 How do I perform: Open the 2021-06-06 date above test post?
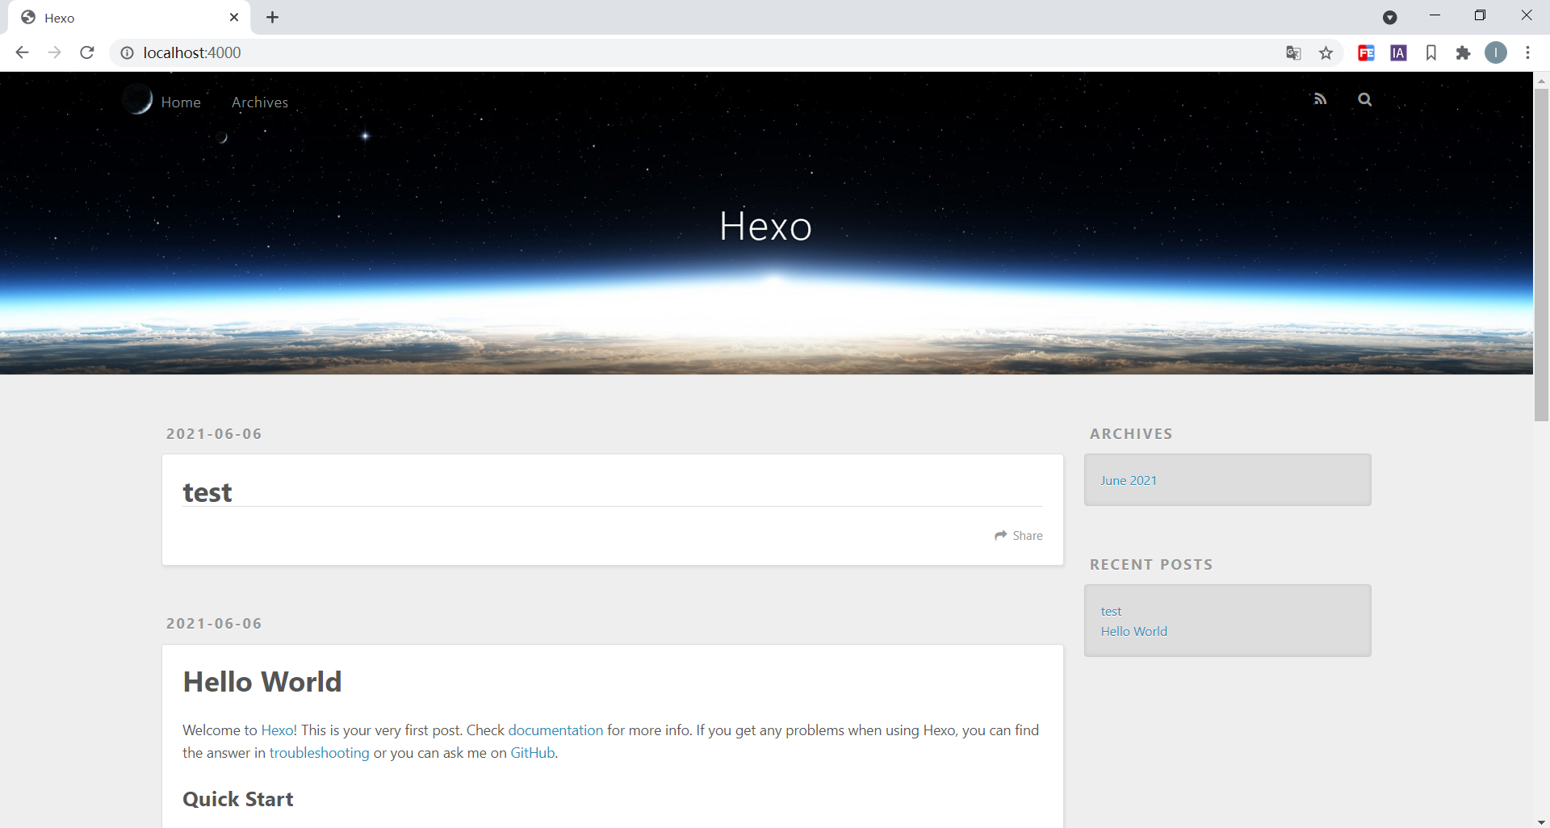(x=214, y=433)
